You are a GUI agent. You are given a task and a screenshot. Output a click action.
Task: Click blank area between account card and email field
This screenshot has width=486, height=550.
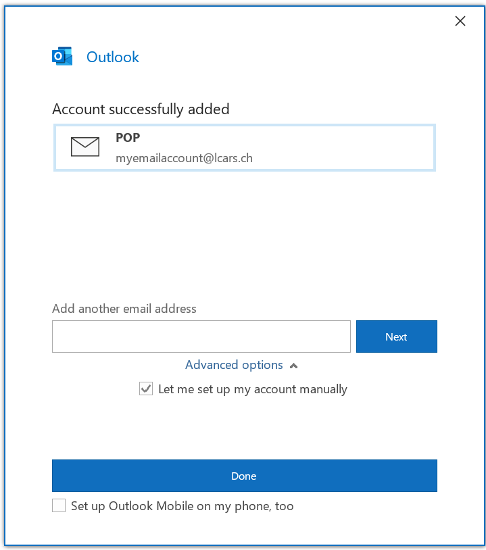coord(244,236)
